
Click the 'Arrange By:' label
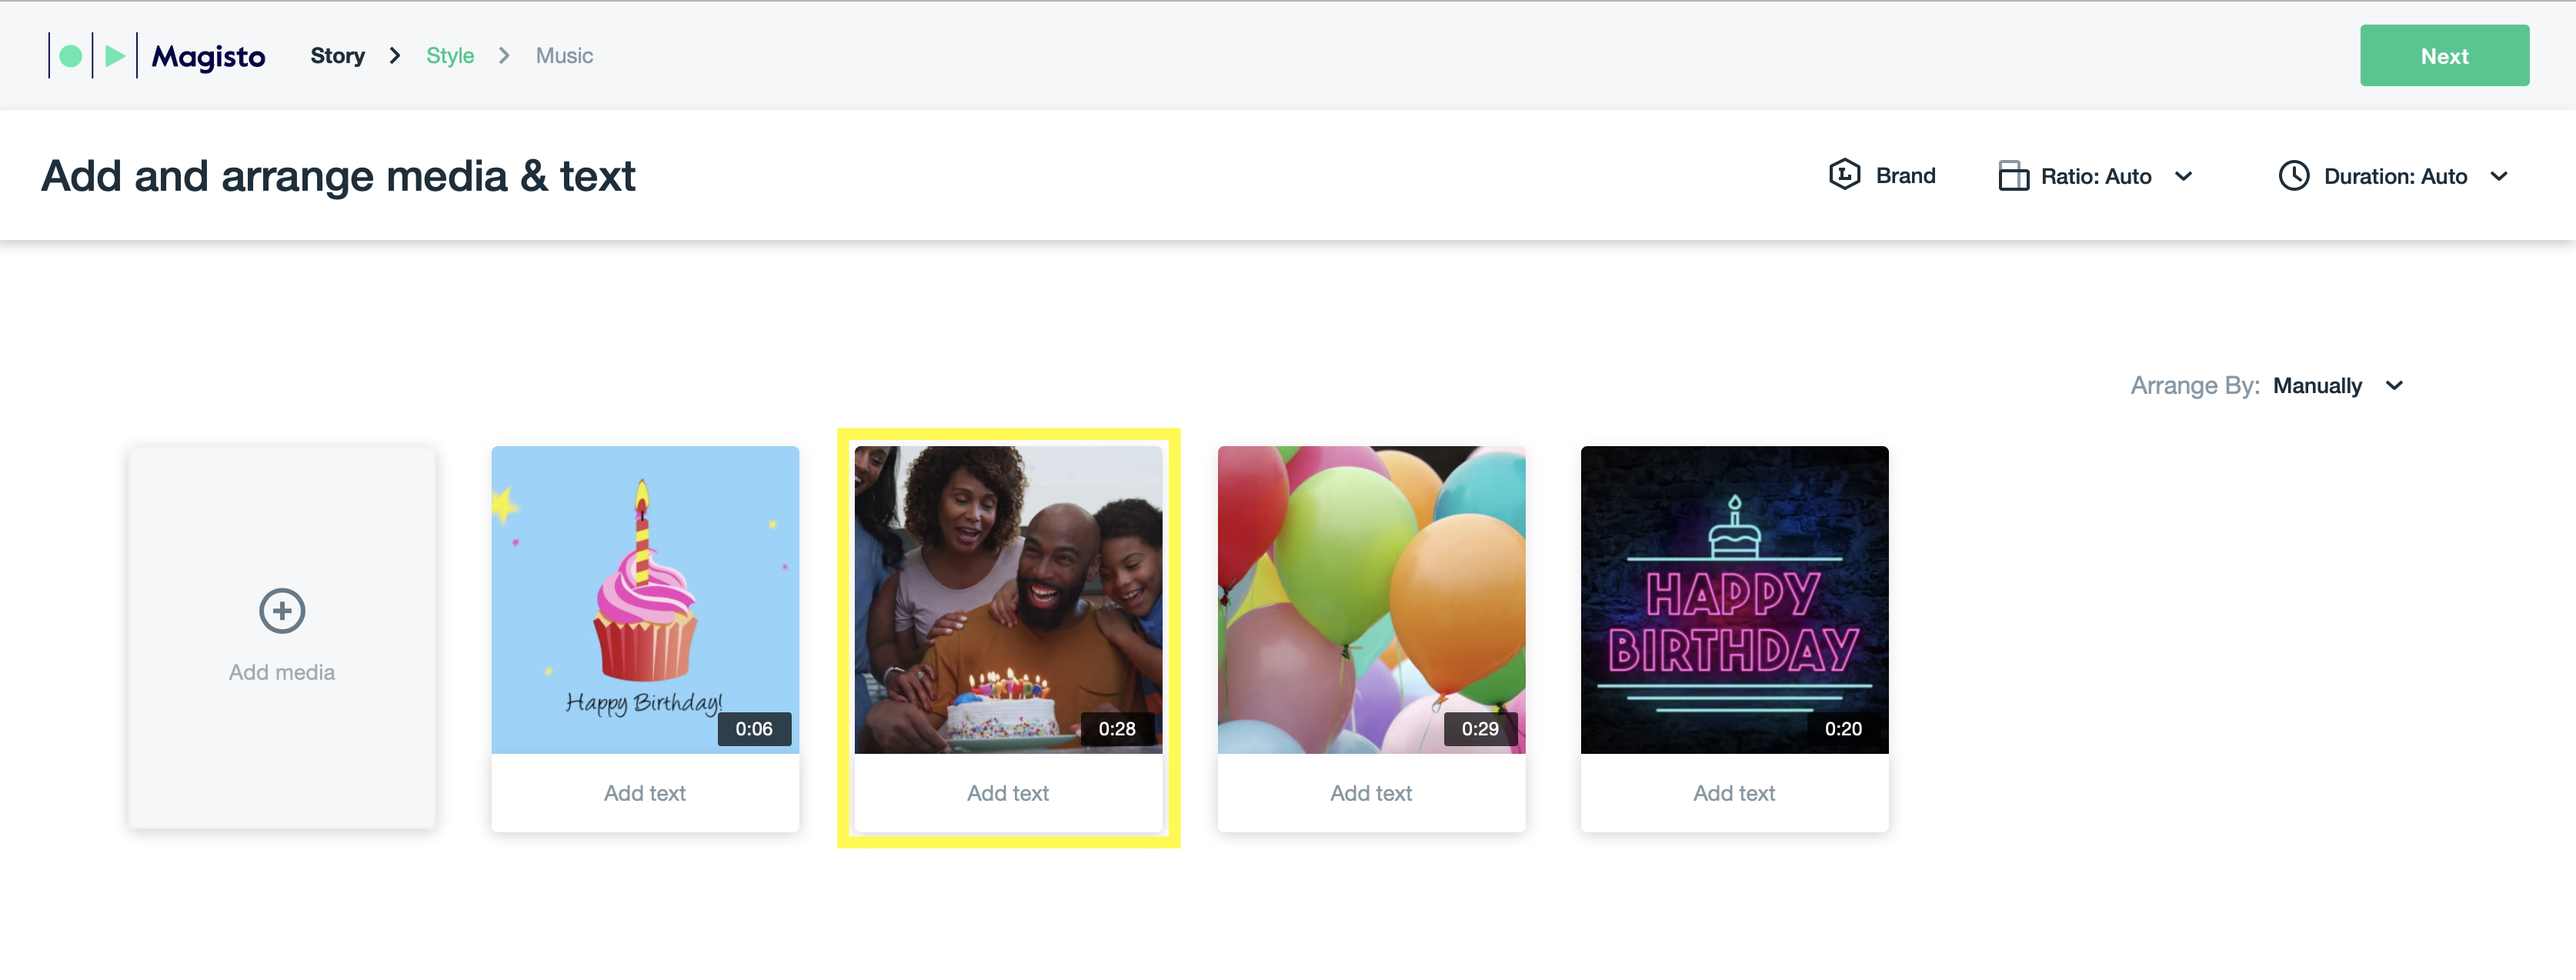point(2194,386)
